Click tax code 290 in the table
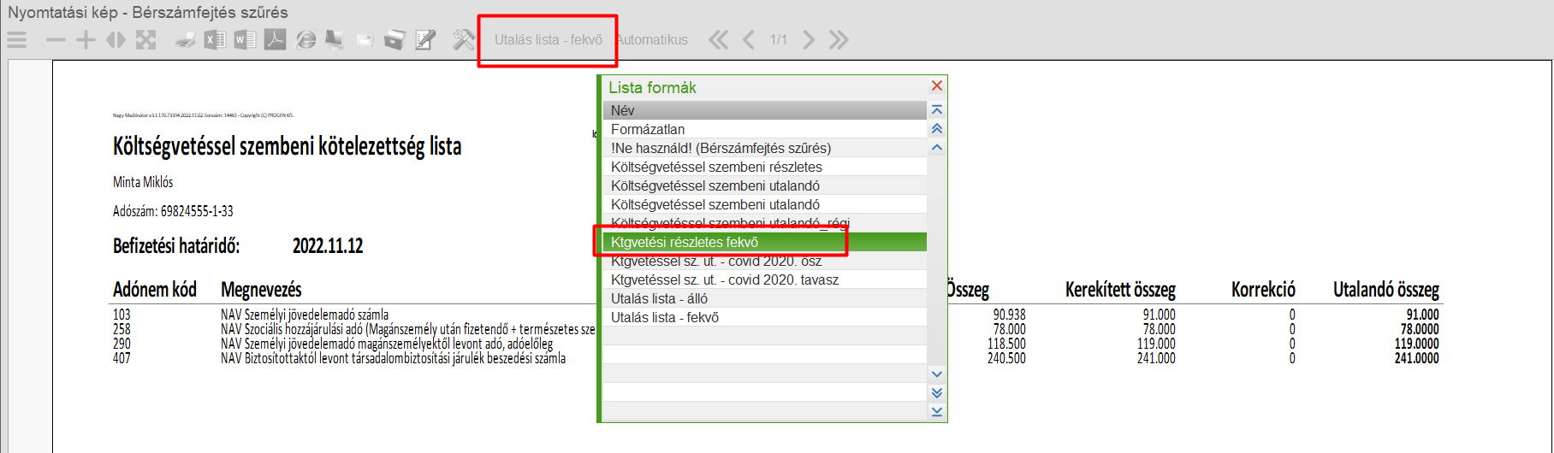Viewport: 1554px width, 453px height. tap(122, 344)
